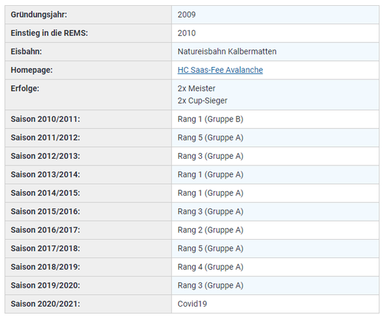Click the Eisbahn row label
Viewport: 383px width, 317px height.
[27, 51]
